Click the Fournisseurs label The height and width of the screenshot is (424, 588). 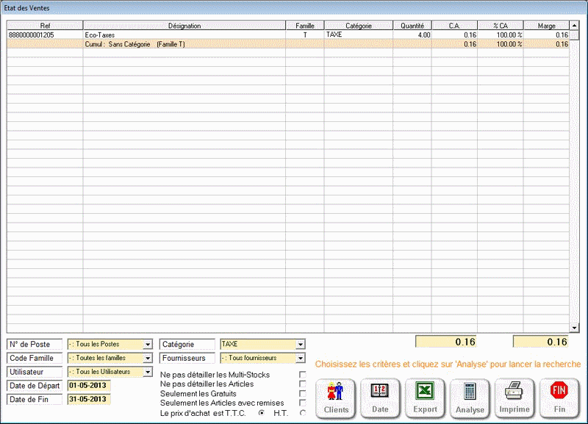(x=187, y=358)
